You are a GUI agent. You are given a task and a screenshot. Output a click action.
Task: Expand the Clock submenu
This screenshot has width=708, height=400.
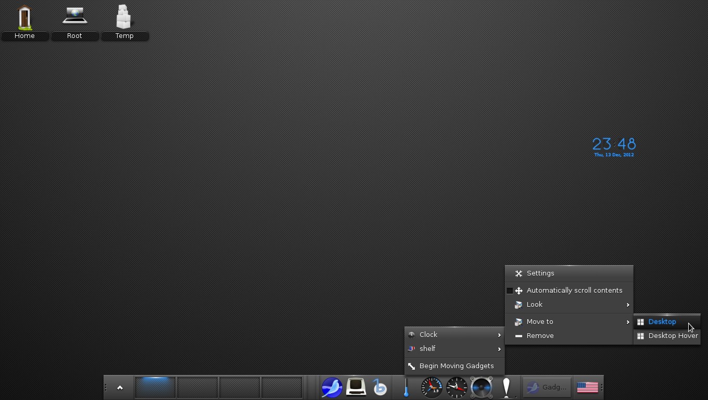(x=428, y=334)
